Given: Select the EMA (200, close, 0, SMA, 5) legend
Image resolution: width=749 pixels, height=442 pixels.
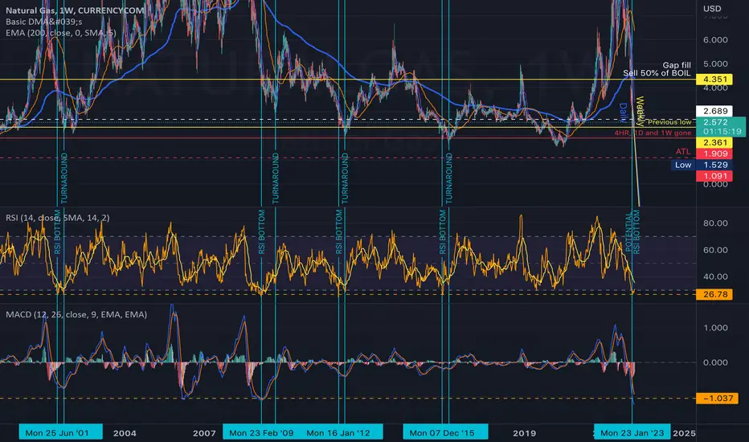Looking at the screenshot, I should (61, 33).
